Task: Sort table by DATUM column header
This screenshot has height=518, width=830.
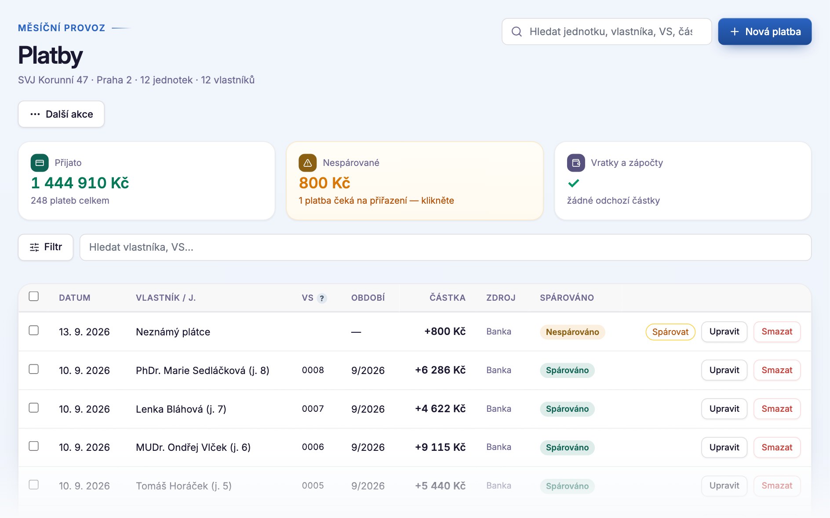Action: tap(75, 298)
